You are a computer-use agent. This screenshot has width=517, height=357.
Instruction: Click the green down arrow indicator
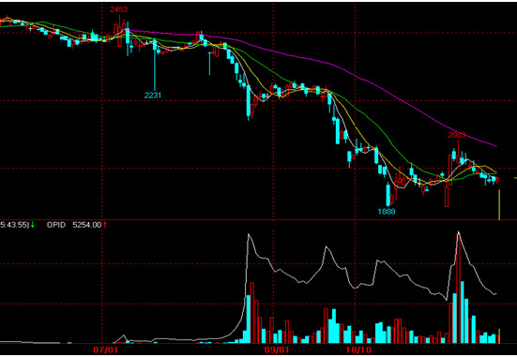point(33,225)
